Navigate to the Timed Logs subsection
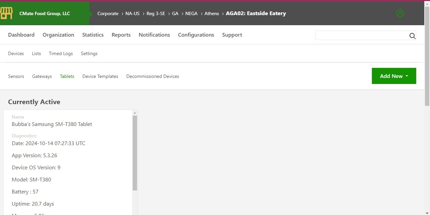This screenshot has width=430, height=215. tap(61, 54)
